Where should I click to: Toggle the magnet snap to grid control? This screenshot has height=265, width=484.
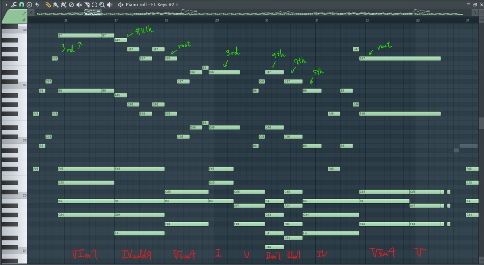click(21, 5)
